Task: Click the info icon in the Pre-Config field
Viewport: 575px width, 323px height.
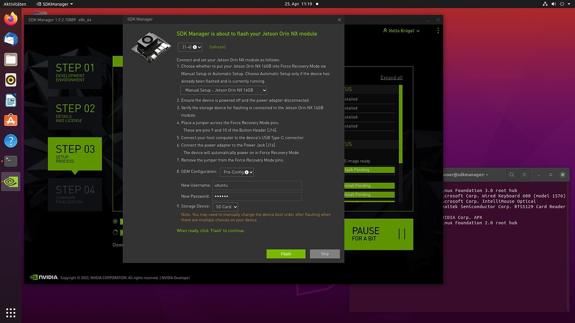Action: [x=247, y=172]
